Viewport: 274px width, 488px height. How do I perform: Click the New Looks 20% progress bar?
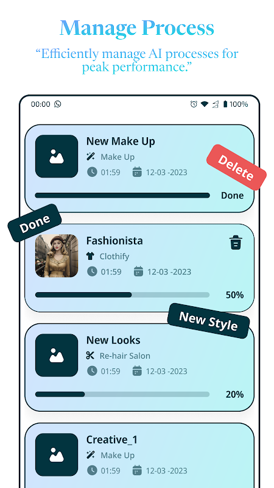point(122,394)
